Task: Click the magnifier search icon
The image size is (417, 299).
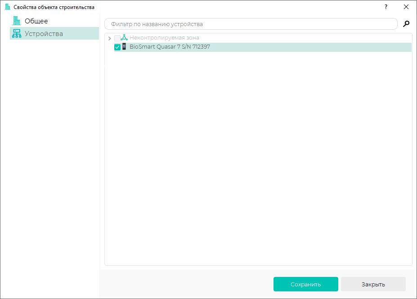Action: coord(406,24)
